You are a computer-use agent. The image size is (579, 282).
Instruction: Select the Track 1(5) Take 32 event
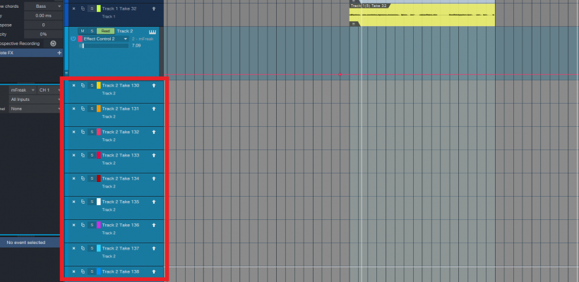(422, 15)
